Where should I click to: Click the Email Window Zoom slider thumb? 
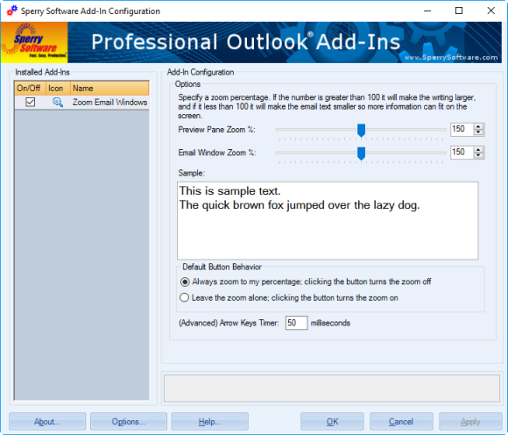click(x=361, y=153)
